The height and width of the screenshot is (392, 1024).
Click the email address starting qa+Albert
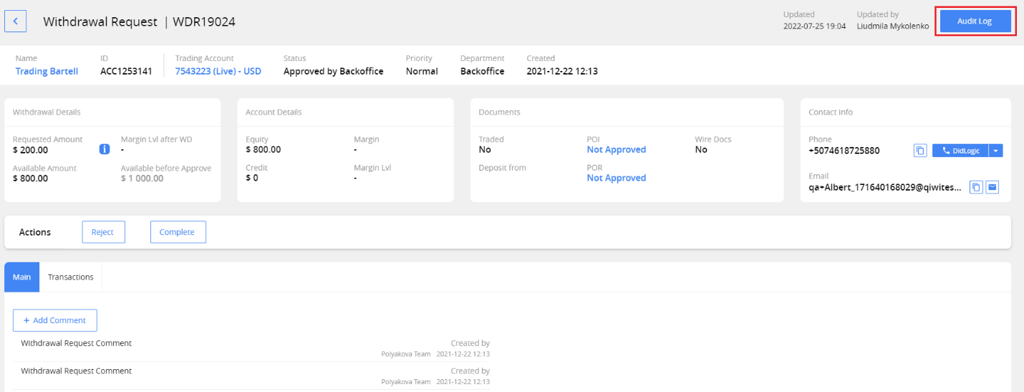[885, 187]
